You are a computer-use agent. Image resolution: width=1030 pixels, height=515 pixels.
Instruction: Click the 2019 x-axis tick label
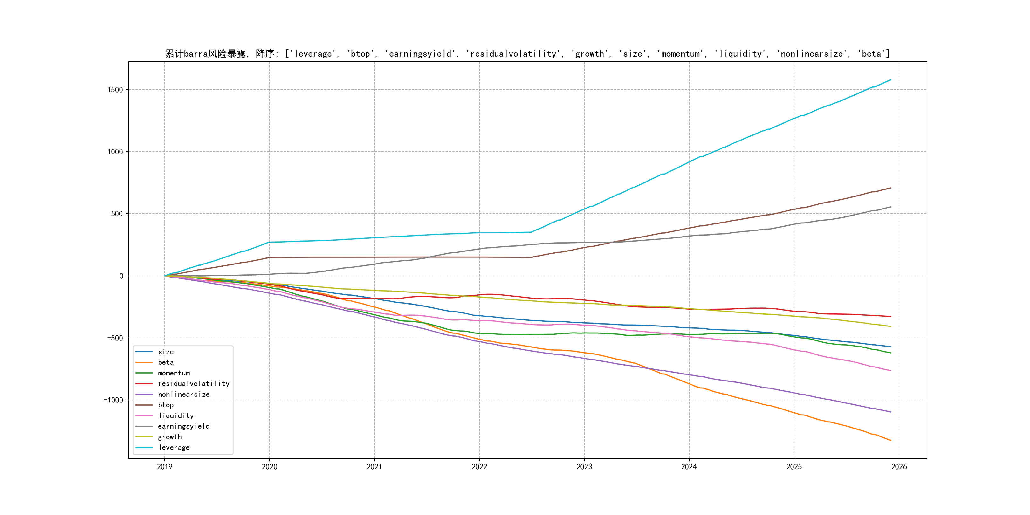coord(164,467)
